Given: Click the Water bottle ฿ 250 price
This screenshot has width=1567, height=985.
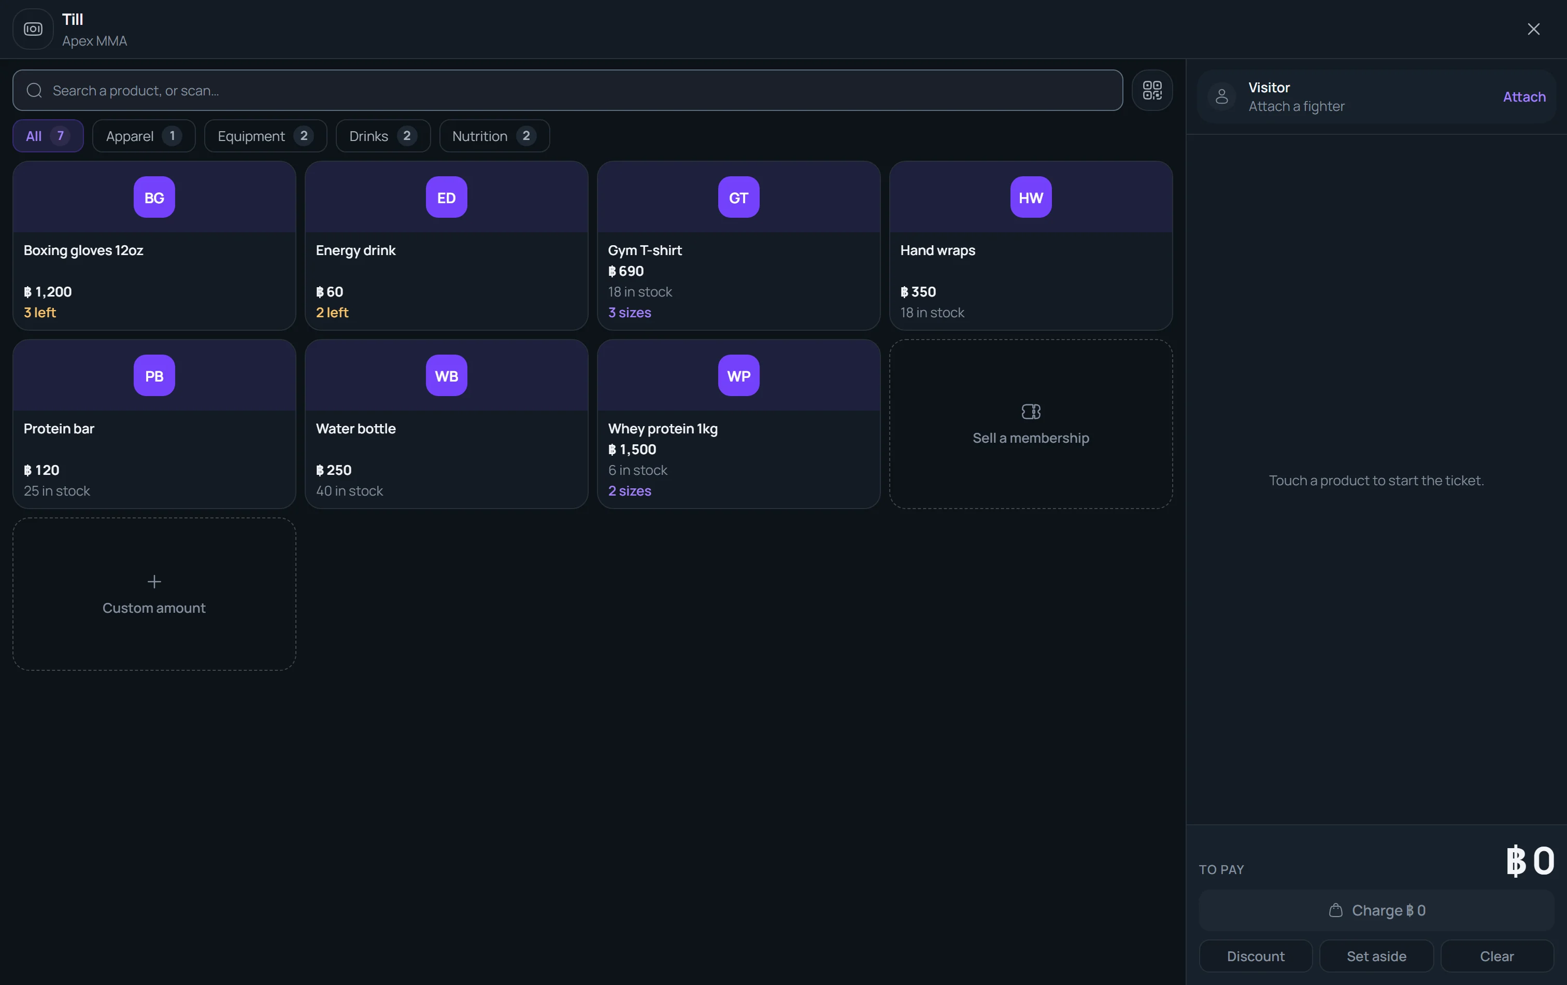Looking at the screenshot, I should (333, 470).
